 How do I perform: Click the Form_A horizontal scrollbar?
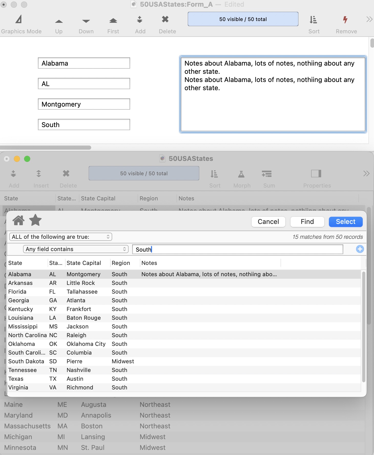(x=46, y=148)
